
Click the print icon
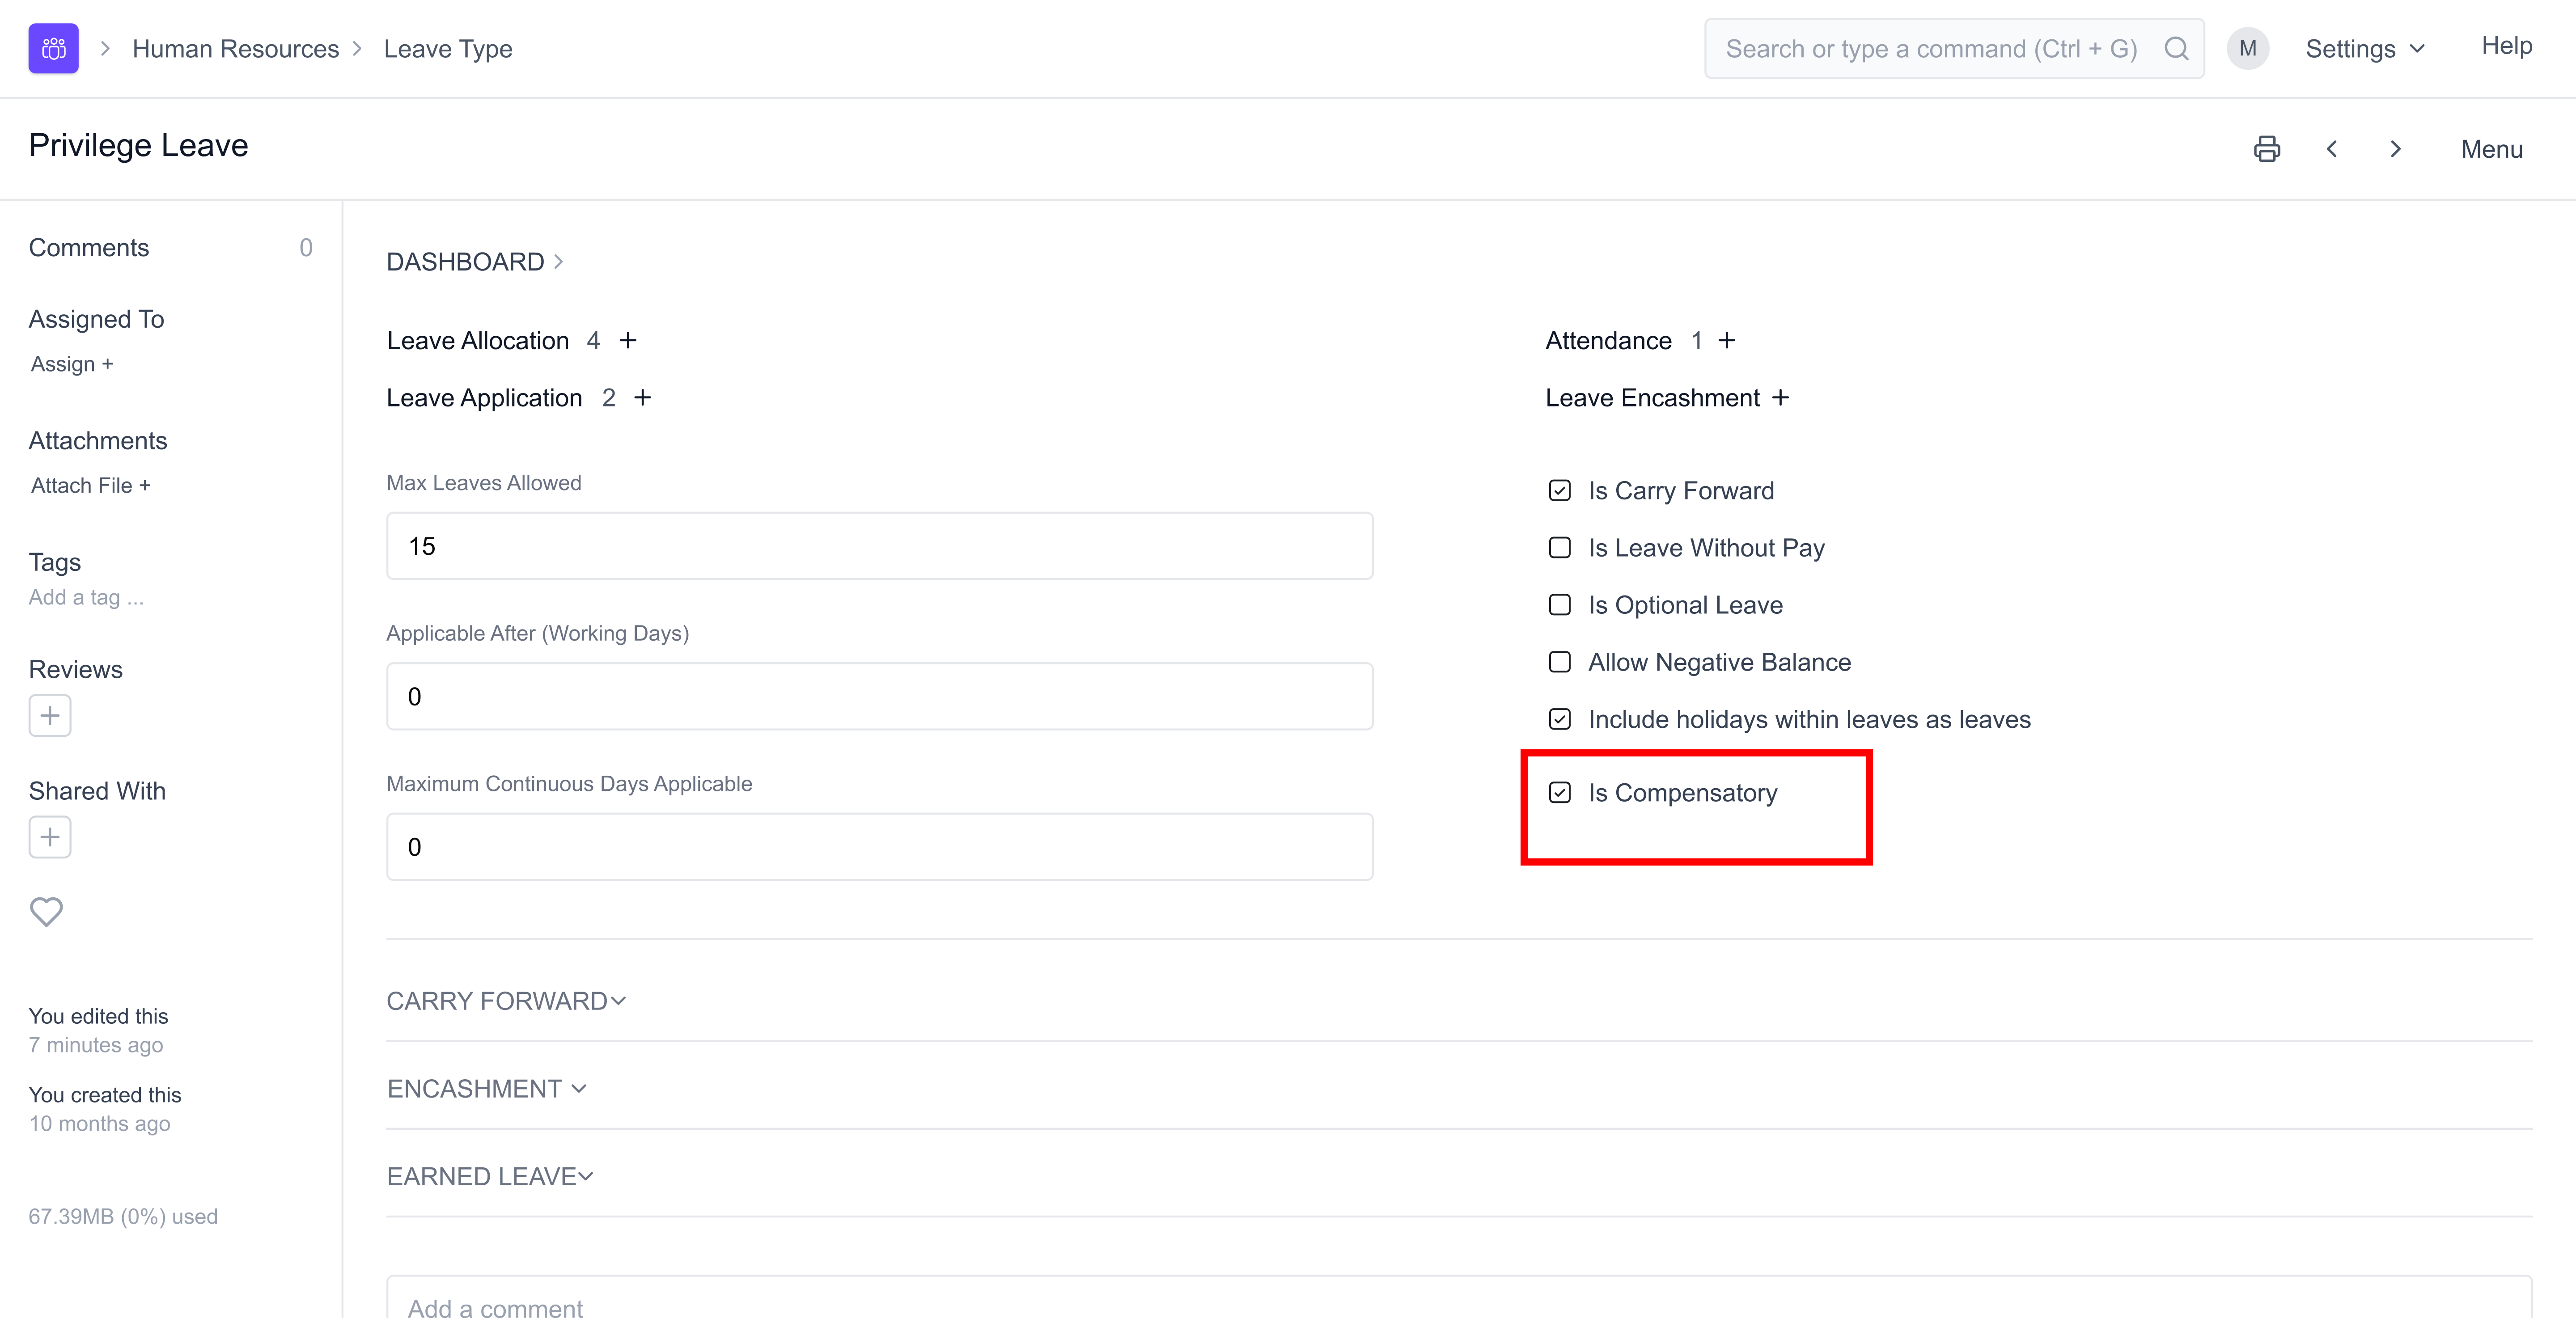point(2266,149)
